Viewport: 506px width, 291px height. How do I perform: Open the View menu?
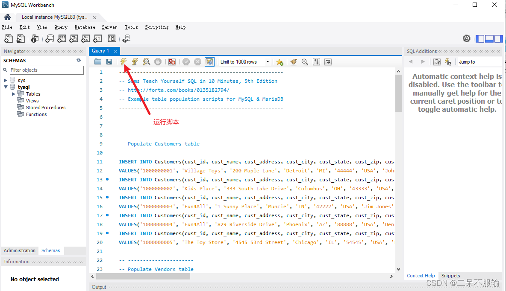42,27
